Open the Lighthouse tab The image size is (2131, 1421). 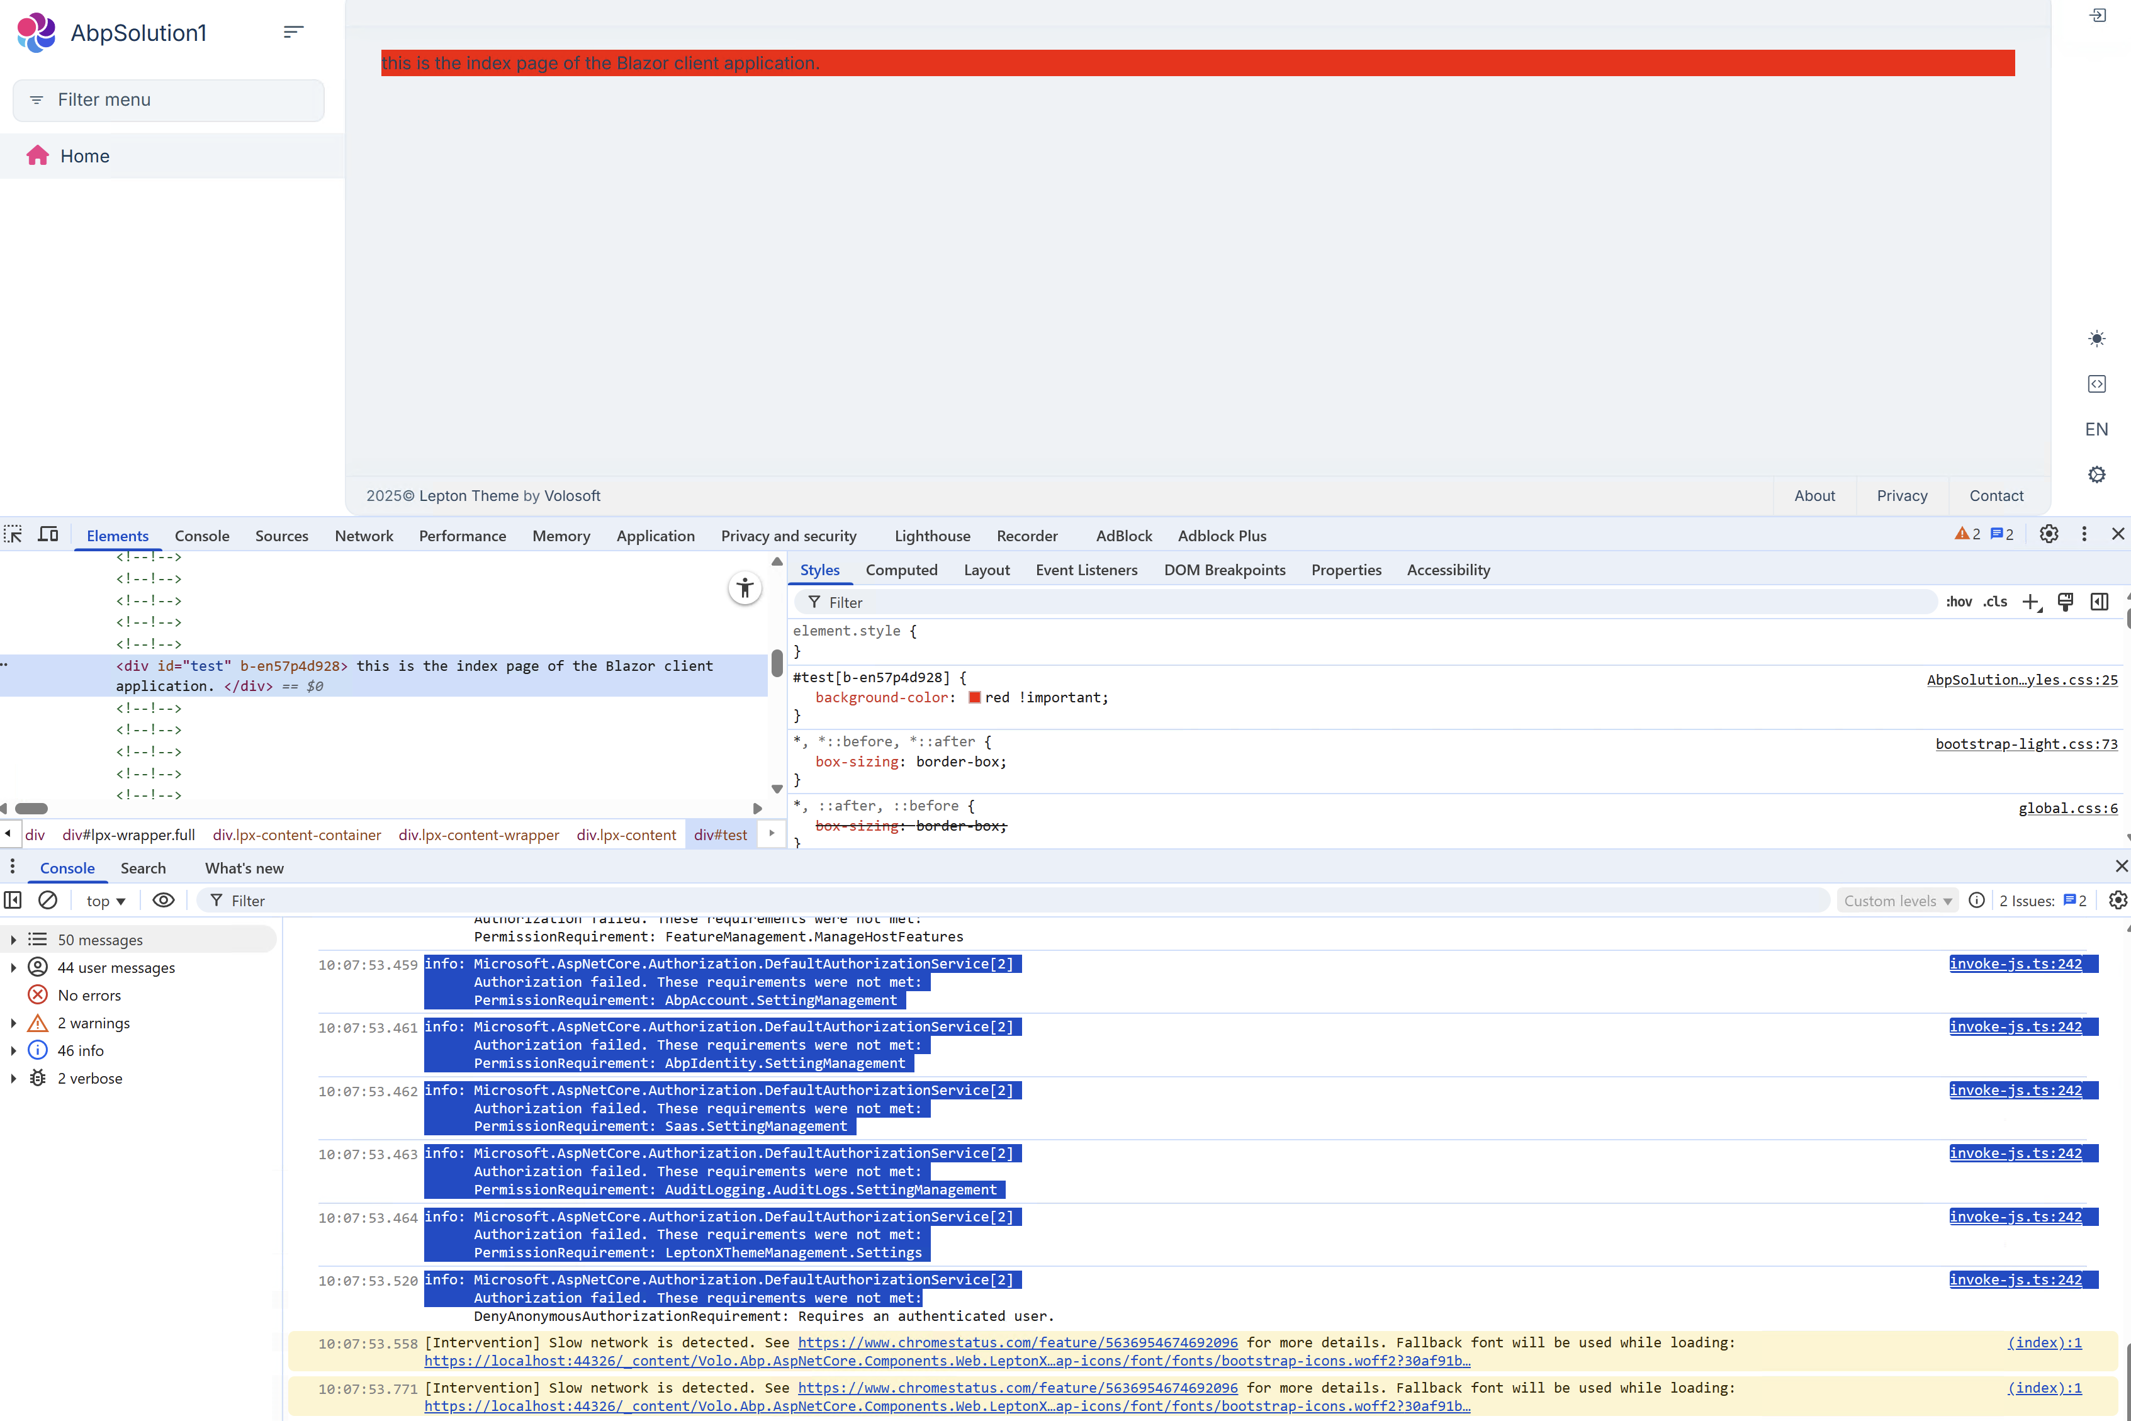[932, 536]
